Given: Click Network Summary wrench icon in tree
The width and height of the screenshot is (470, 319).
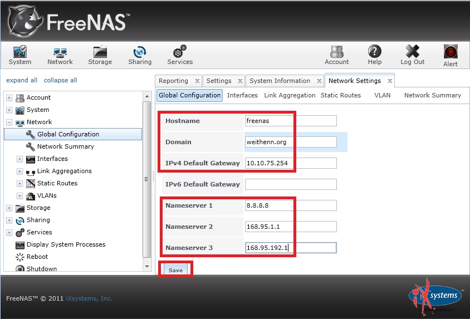Looking at the screenshot, I should point(30,146).
